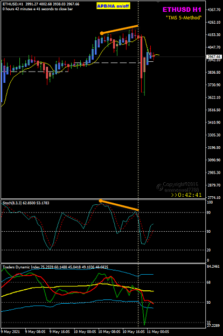
Task: Click the TDI scale level 68
Action: click(x=208, y=282)
